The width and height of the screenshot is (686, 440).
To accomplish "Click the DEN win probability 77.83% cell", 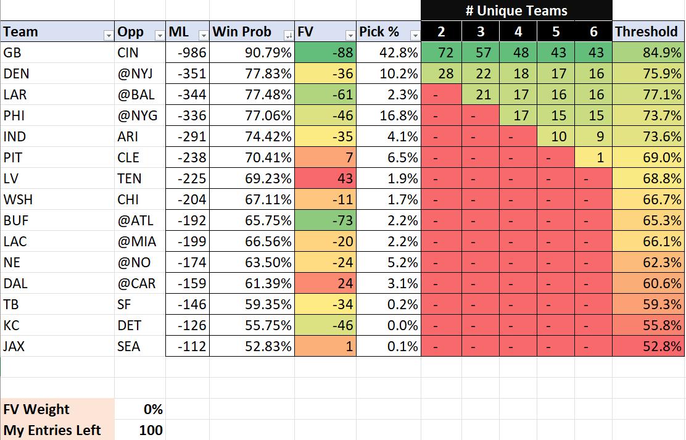I will tap(252, 74).
